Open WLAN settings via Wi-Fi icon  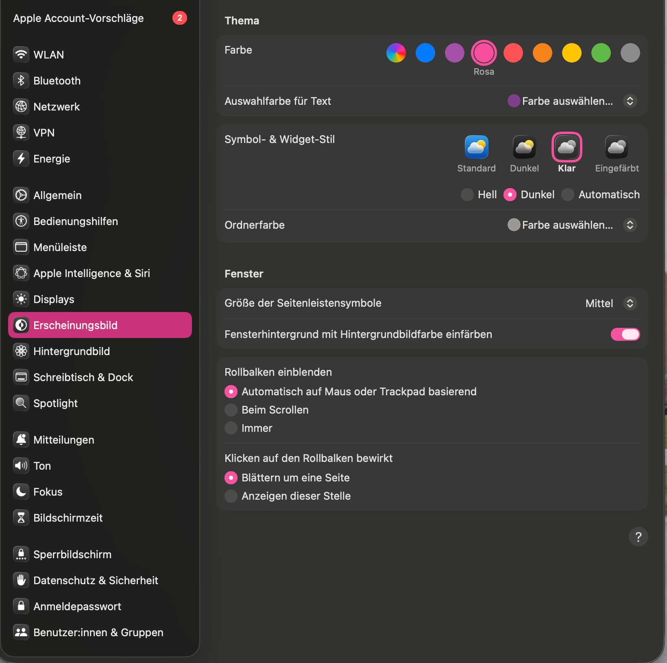pos(21,55)
